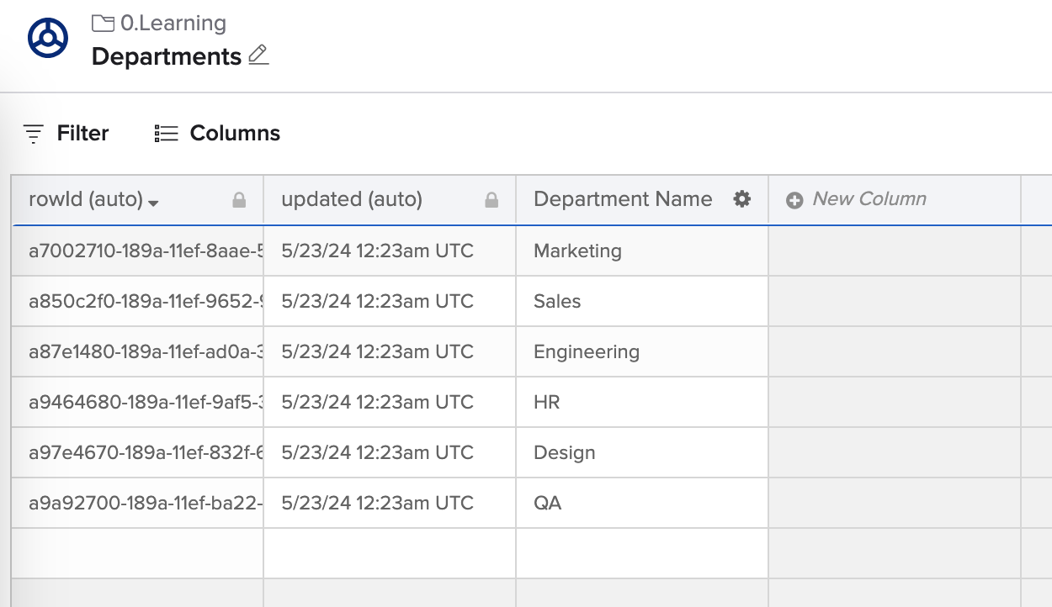Open the 0.Learning folder icon
1052x607 pixels.
[x=102, y=23]
